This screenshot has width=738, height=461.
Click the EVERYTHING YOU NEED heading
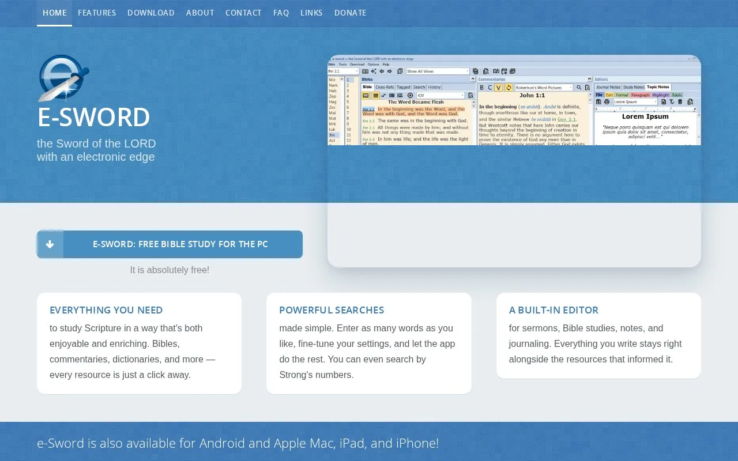pyautogui.click(x=106, y=310)
